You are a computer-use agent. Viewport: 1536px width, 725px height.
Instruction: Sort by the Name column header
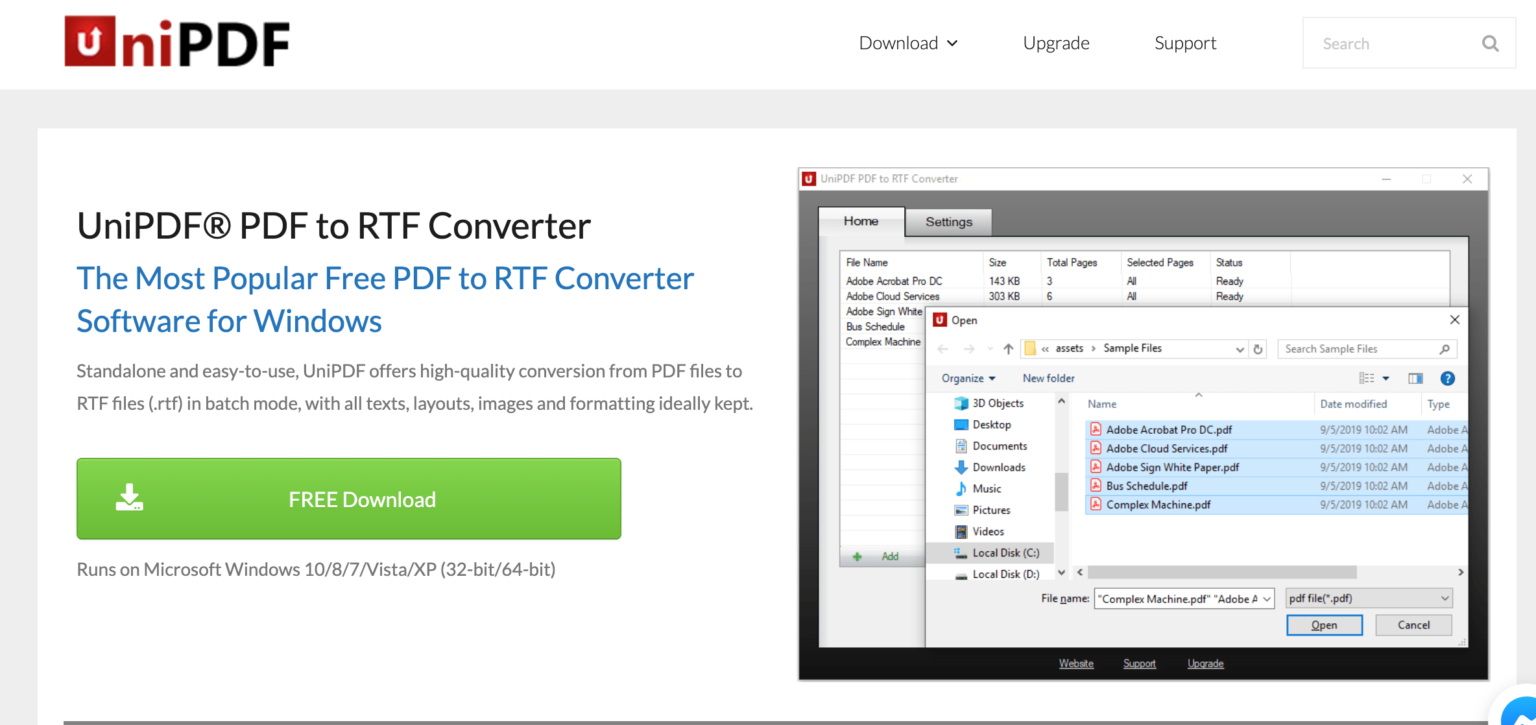coord(1102,404)
